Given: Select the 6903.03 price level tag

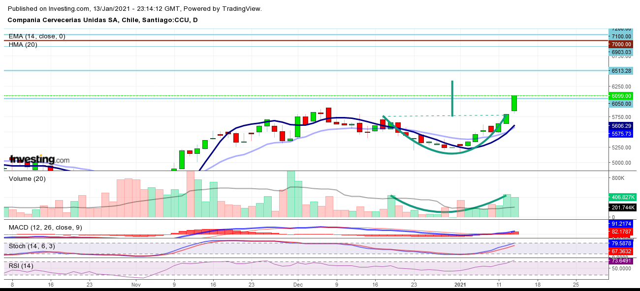Looking at the screenshot, I should 622,52.
